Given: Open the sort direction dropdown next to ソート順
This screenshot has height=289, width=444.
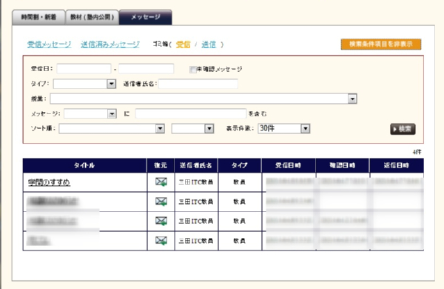Looking at the screenshot, I should click(x=192, y=128).
